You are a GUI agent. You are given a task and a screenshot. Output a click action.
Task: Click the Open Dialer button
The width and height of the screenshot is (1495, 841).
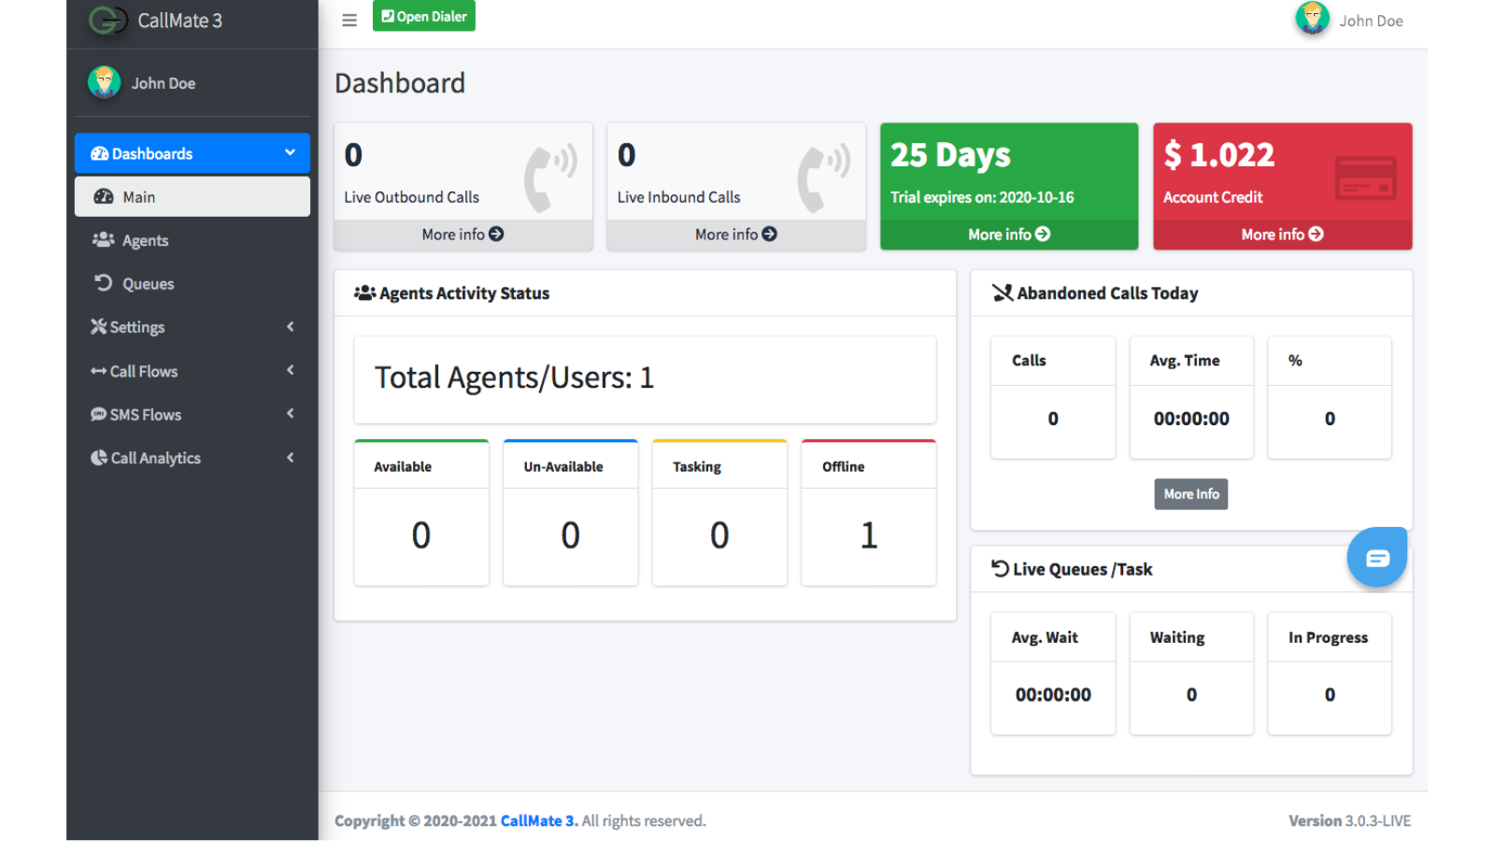[x=423, y=16]
